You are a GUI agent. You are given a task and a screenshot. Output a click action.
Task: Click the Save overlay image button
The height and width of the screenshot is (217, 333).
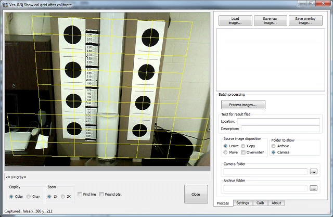tap(305, 20)
